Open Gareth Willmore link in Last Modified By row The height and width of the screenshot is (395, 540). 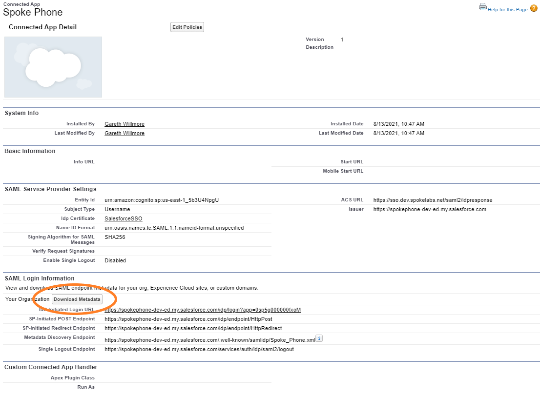(x=125, y=133)
